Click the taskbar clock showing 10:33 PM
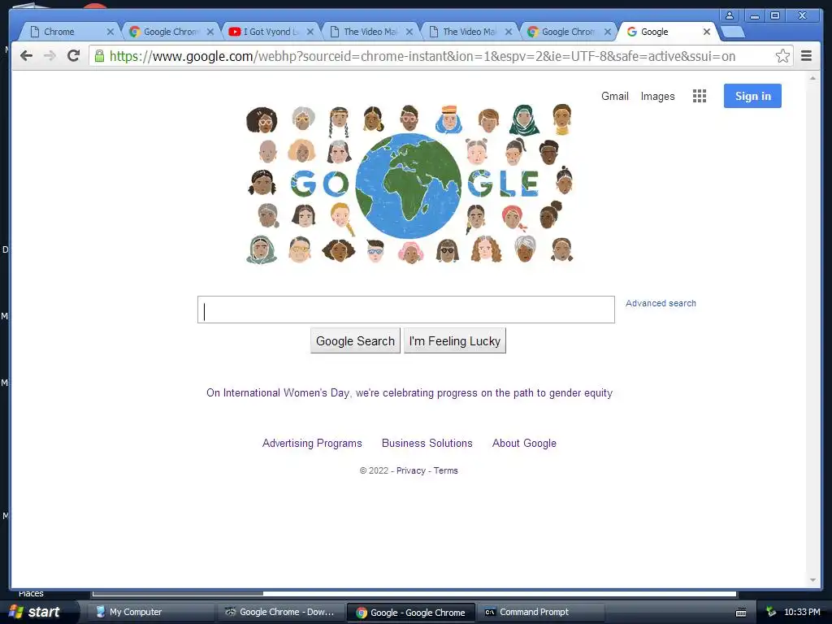Viewport: 832px width, 624px height. 802,612
